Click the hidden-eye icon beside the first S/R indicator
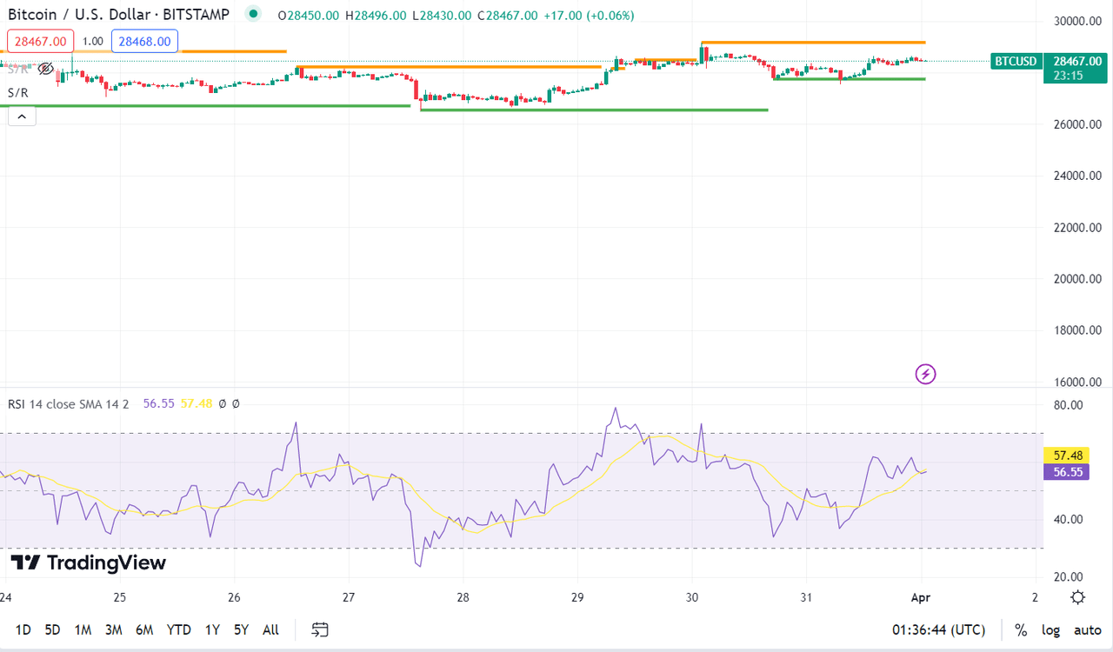Viewport: 1113px width, 652px height. point(46,68)
